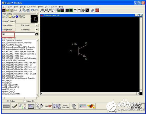Click the Part Name combo box

(25, 25)
